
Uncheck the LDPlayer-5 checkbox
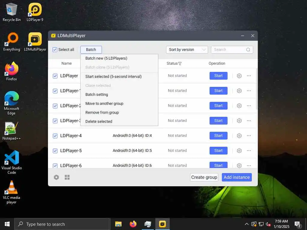coord(55,151)
